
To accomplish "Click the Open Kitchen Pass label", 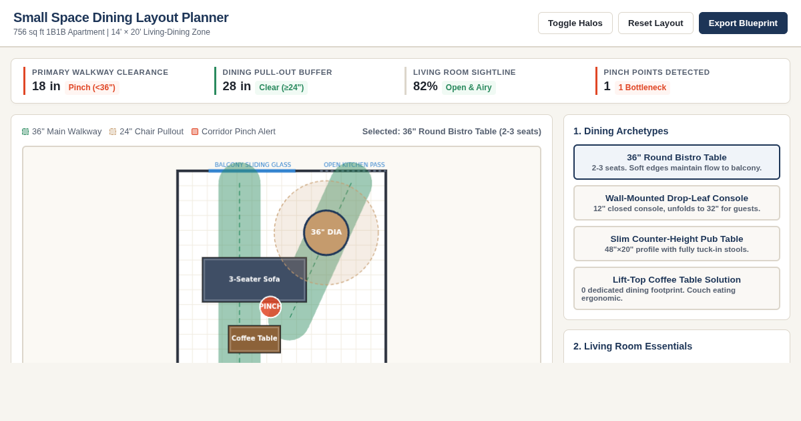I will tap(354, 165).
